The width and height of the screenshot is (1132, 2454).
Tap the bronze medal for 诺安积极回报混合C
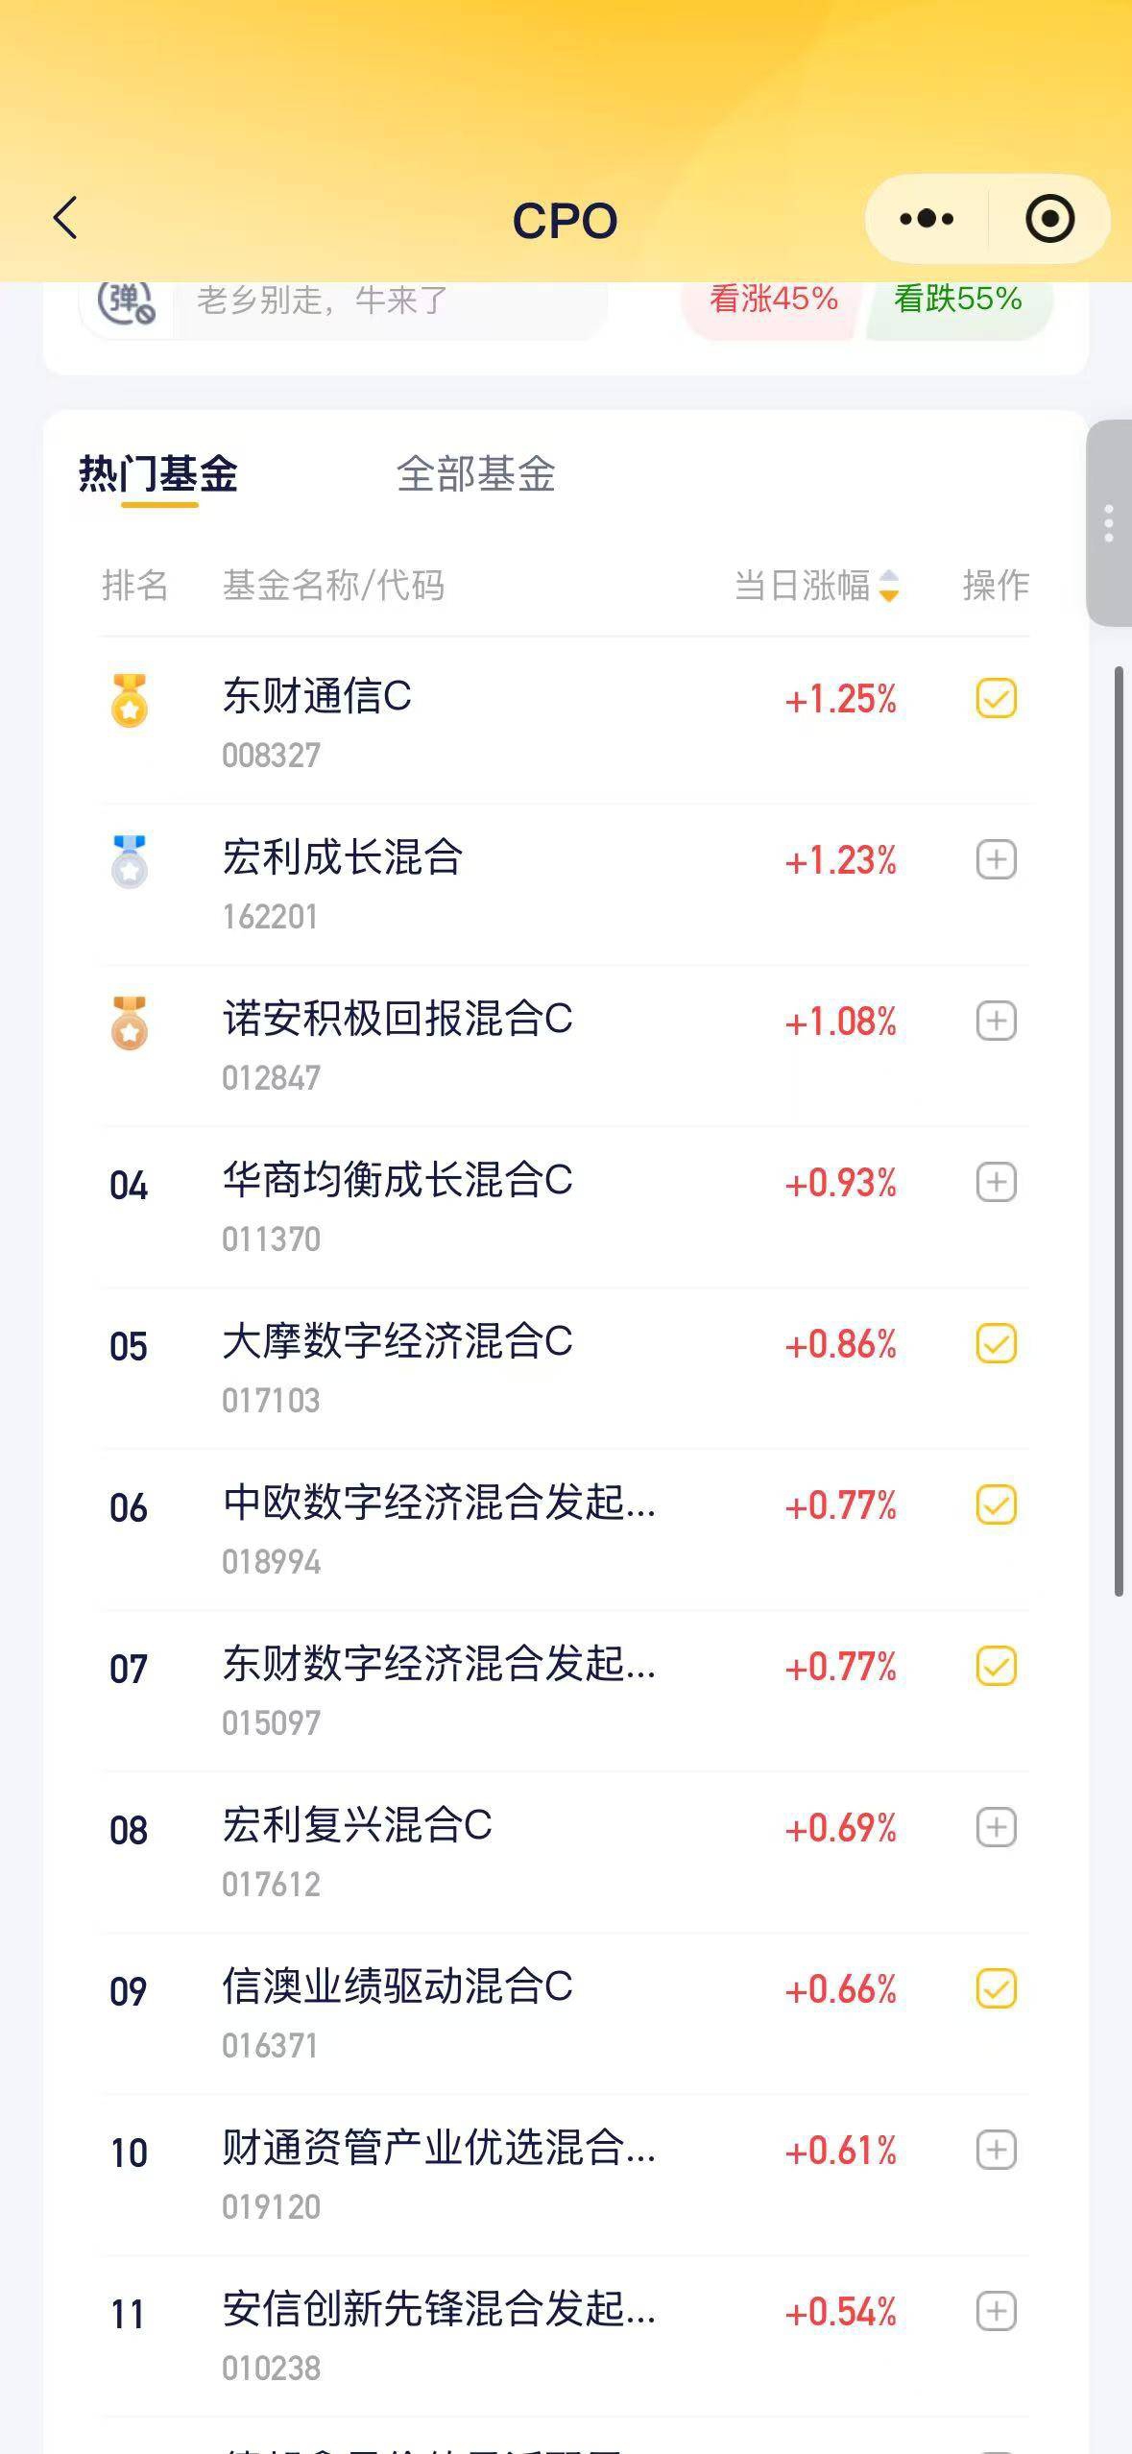click(x=130, y=1022)
